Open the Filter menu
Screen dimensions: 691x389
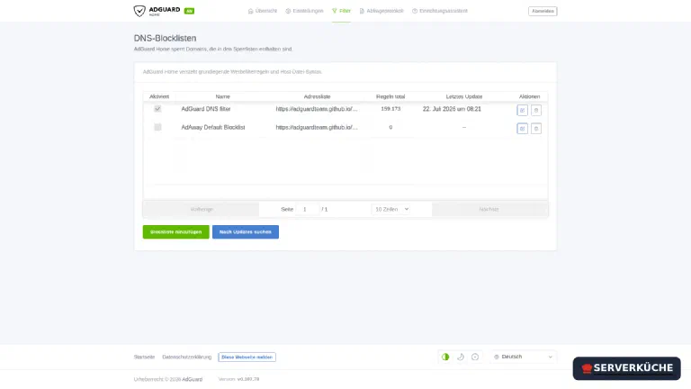341,11
